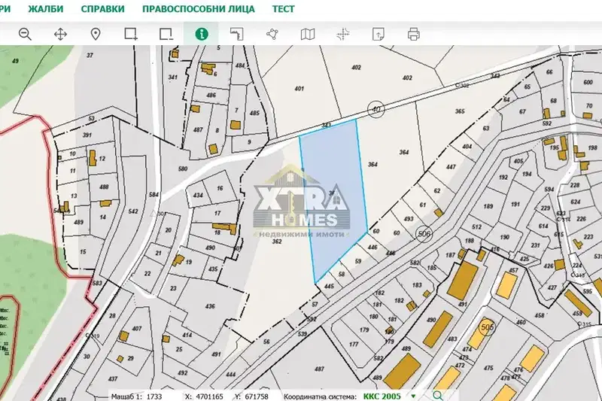Click parcel 404 on the map
602x401 pixels.
467,147
